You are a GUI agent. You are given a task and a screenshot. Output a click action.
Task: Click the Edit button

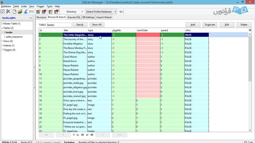(x=227, y=25)
